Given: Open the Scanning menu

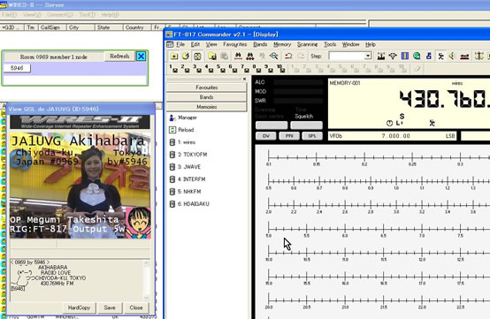Looking at the screenshot, I should (x=307, y=44).
